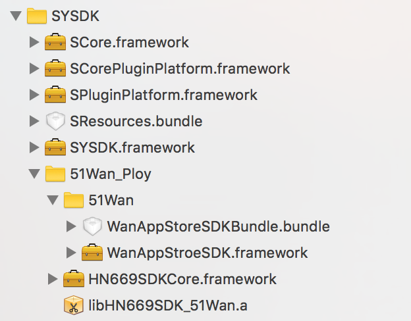Click the SCorePluginPlatform.framework toolbox icon
Screen dimensions: 411x321
pos(55,68)
